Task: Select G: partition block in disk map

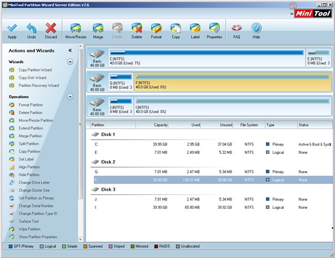Action: tap(121, 82)
